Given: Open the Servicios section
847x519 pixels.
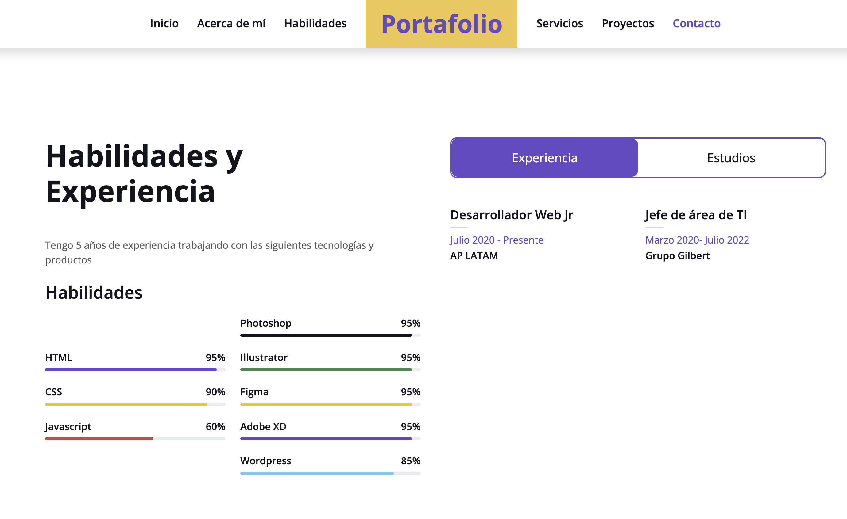Looking at the screenshot, I should [560, 23].
